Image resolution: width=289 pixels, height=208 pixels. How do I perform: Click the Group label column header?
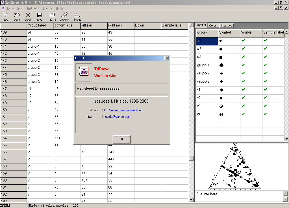[x=40, y=26]
